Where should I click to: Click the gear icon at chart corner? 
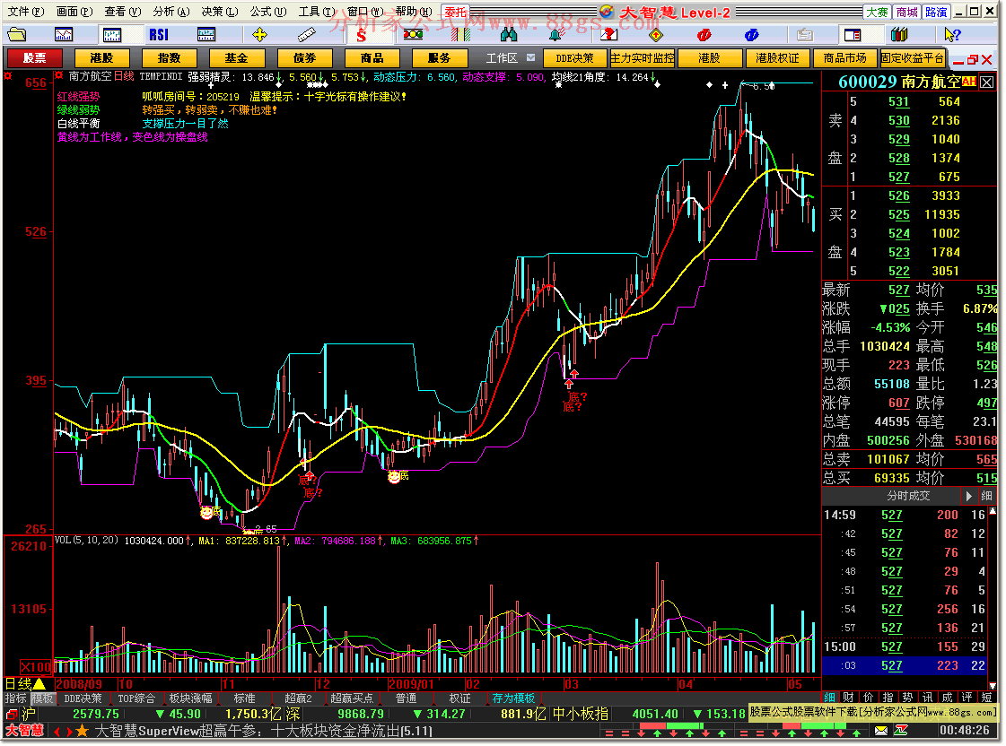8,76
